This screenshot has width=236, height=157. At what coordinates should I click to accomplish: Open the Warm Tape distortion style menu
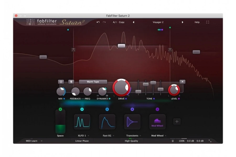[x=93, y=82]
